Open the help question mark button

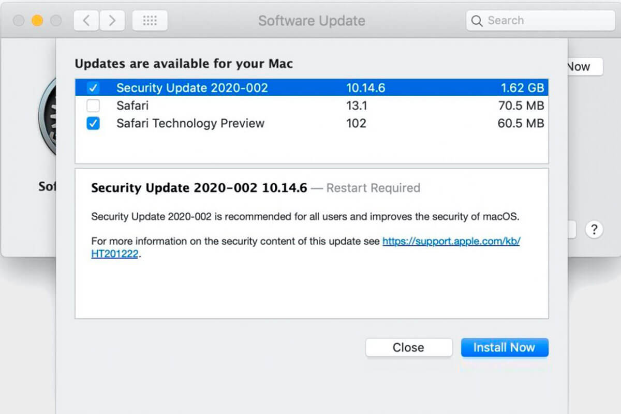pos(594,230)
